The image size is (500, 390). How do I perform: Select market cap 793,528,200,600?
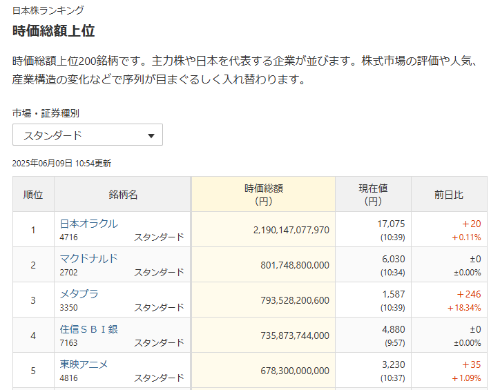295,300
